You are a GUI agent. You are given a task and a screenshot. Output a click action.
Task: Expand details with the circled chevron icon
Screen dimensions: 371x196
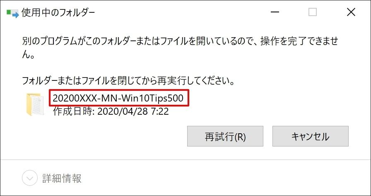coord(30,178)
